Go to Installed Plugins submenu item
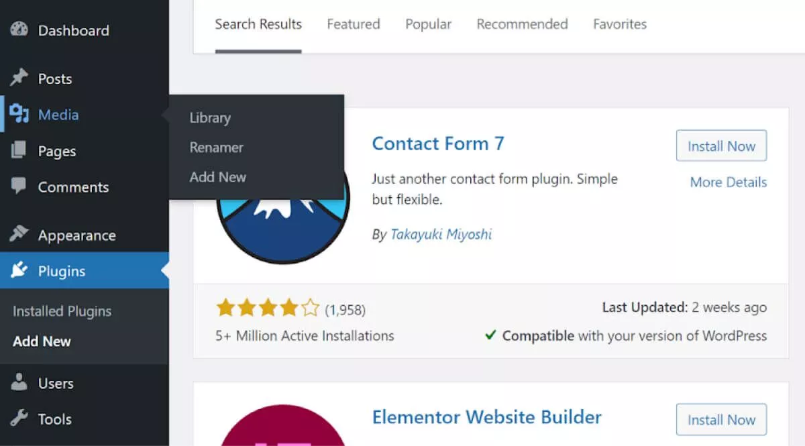Viewport: 805px width, 446px height. point(62,311)
